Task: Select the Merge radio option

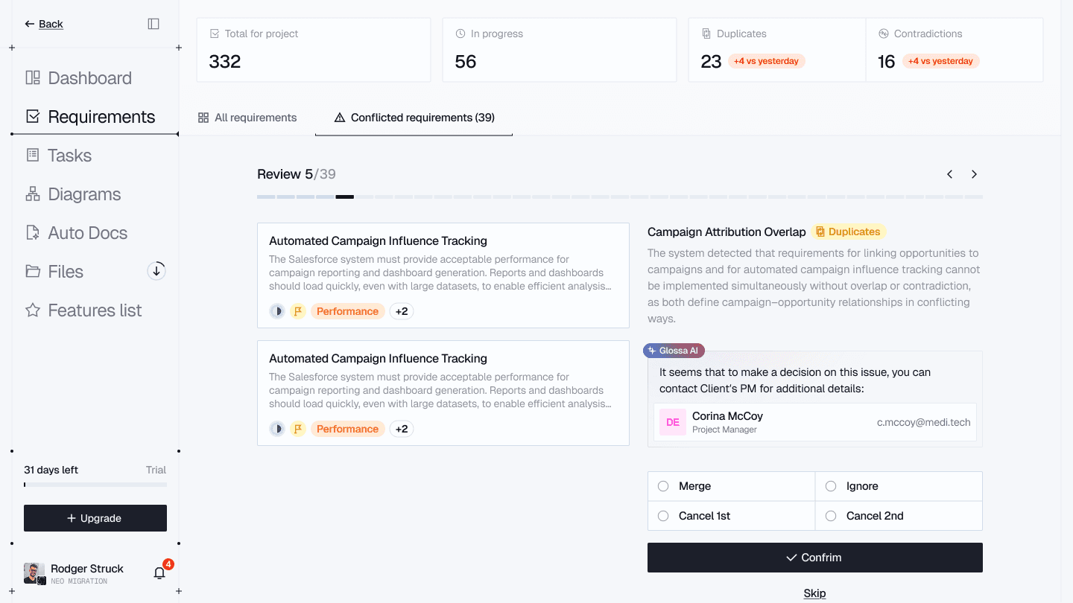Action: tap(663, 486)
